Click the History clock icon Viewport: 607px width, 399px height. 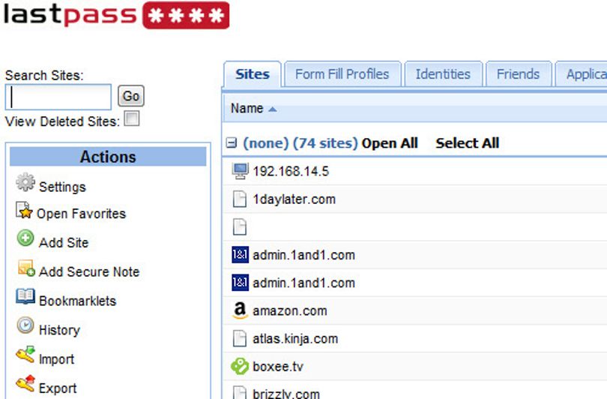tap(25, 325)
